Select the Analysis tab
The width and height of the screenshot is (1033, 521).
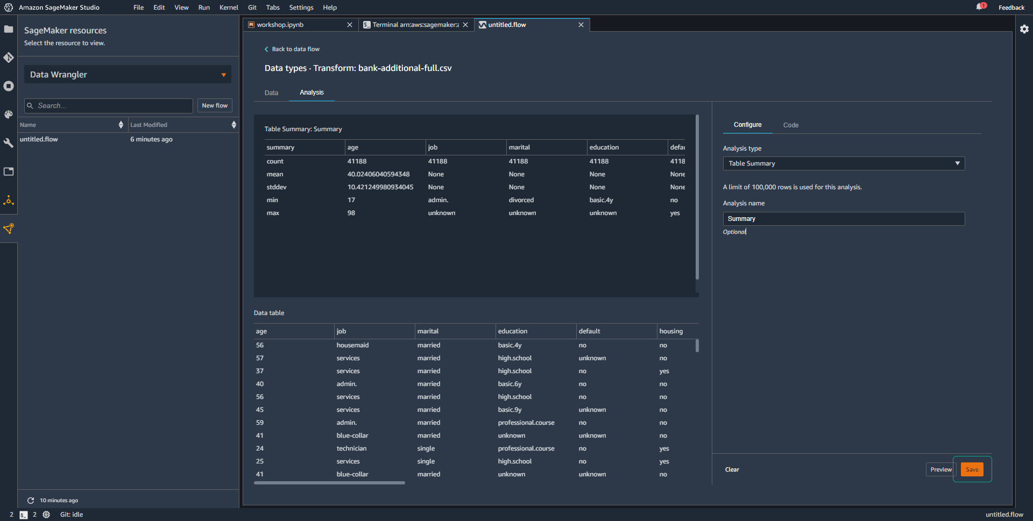point(312,92)
